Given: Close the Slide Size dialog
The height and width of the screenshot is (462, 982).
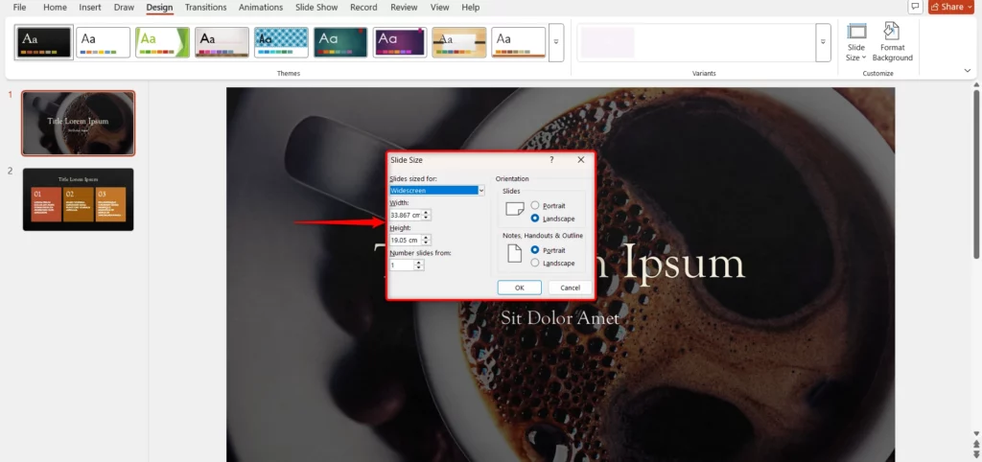Looking at the screenshot, I should point(580,160).
